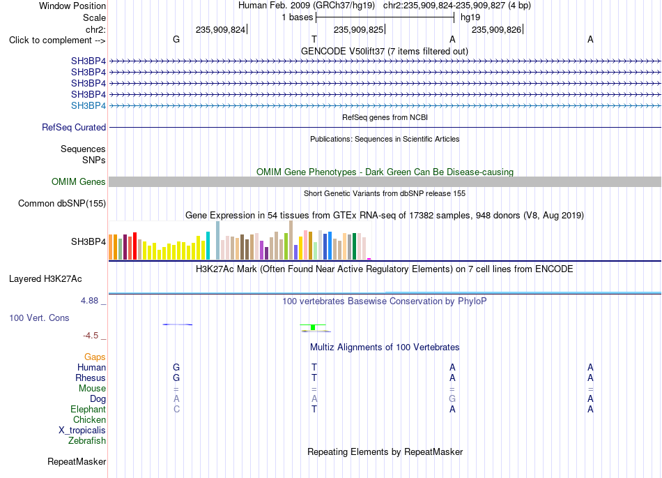The image size is (662, 478).
Task: Click the OMIM Genes track label
Action: click(x=78, y=181)
